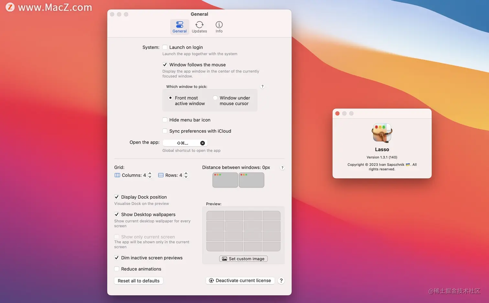Click Reset all to defaults
This screenshot has height=303, width=489.
pos(138,281)
